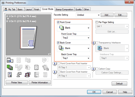Click the Back Cover blank sheet icon
This screenshot has width=135, height=97.
(61, 48)
